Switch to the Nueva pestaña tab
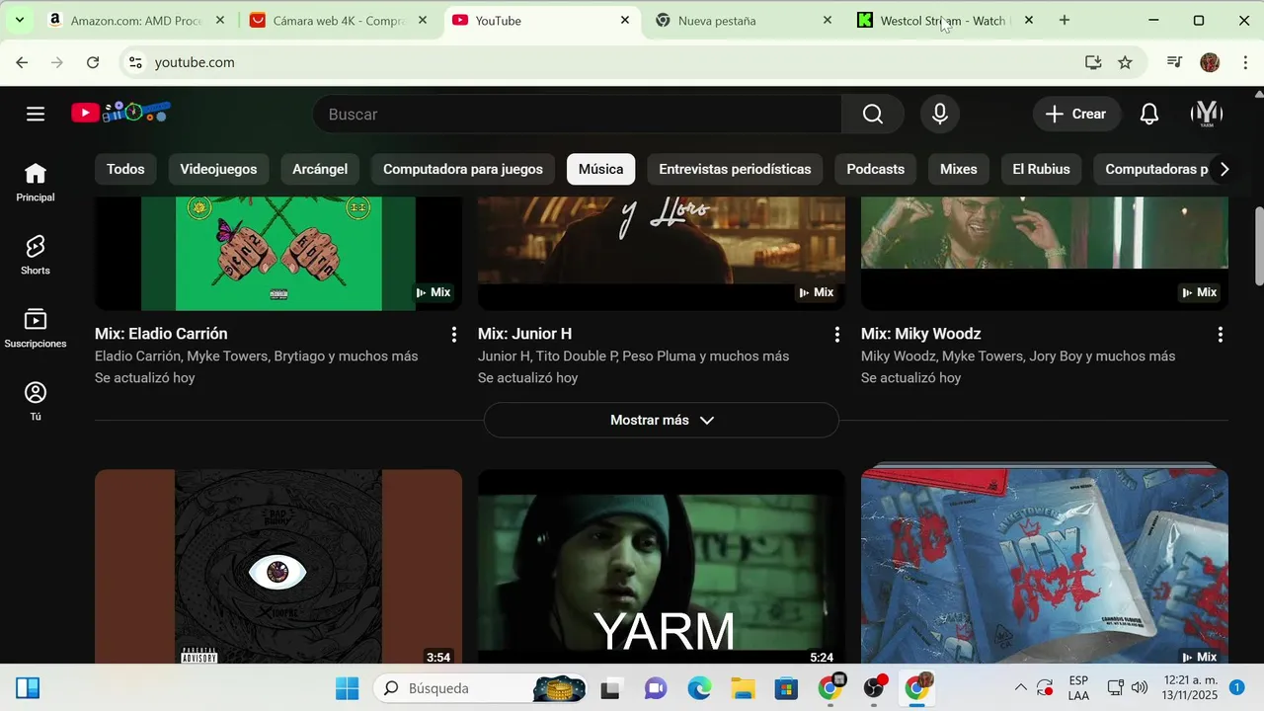This screenshot has height=711, width=1264. point(741,20)
